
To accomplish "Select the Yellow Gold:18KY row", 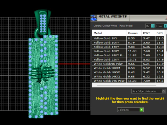I will [128, 51].
